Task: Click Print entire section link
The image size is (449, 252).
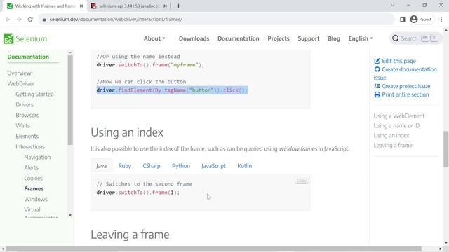Action: [406, 94]
